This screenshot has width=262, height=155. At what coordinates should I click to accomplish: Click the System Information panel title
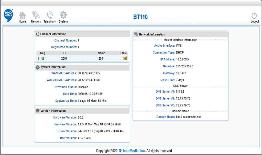pyautogui.click(x=53, y=67)
